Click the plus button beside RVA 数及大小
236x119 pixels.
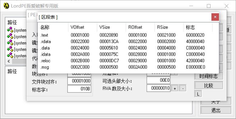click(x=175, y=88)
